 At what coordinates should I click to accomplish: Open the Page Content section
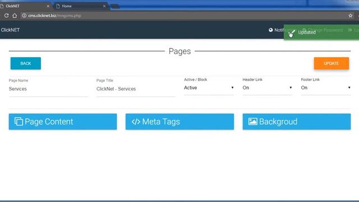(x=63, y=122)
